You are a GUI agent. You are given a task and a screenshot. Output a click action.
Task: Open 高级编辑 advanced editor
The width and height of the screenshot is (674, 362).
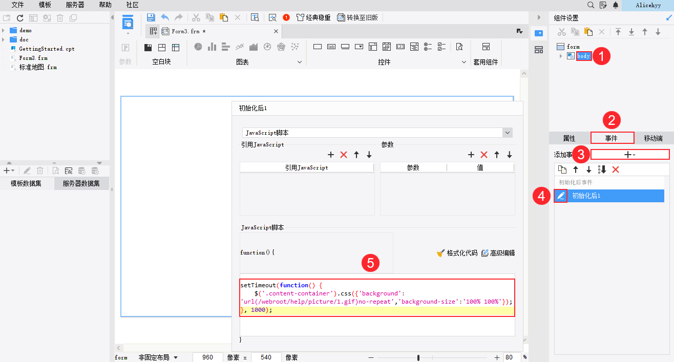click(498, 253)
